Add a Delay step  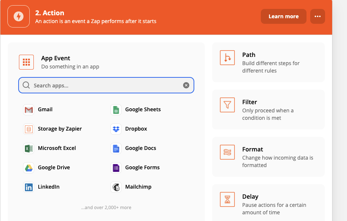(x=268, y=203)
